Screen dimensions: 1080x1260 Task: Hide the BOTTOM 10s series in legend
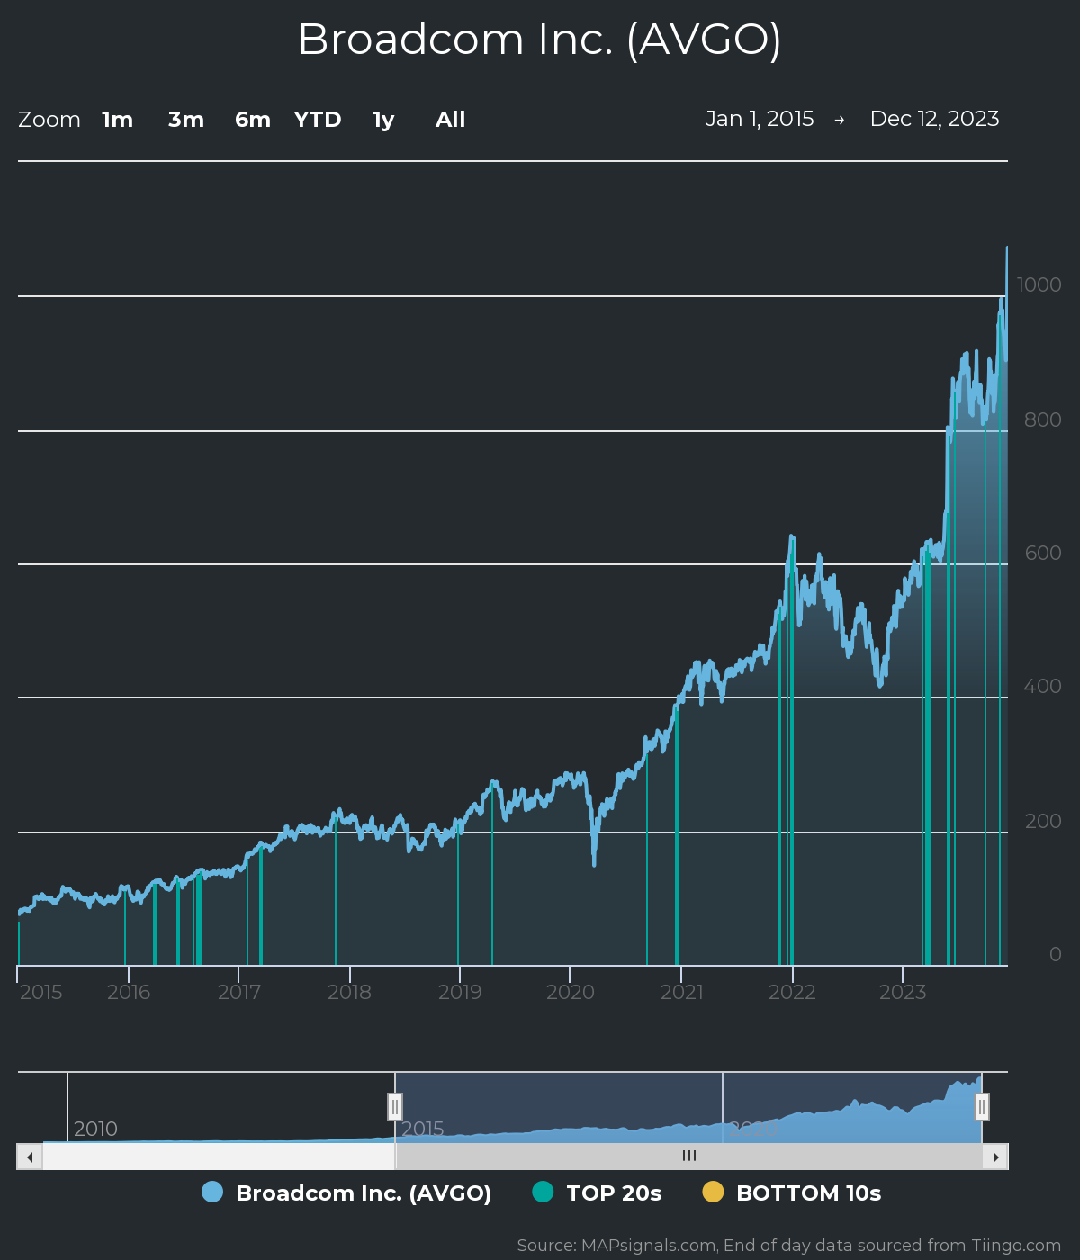point(808,1193)
